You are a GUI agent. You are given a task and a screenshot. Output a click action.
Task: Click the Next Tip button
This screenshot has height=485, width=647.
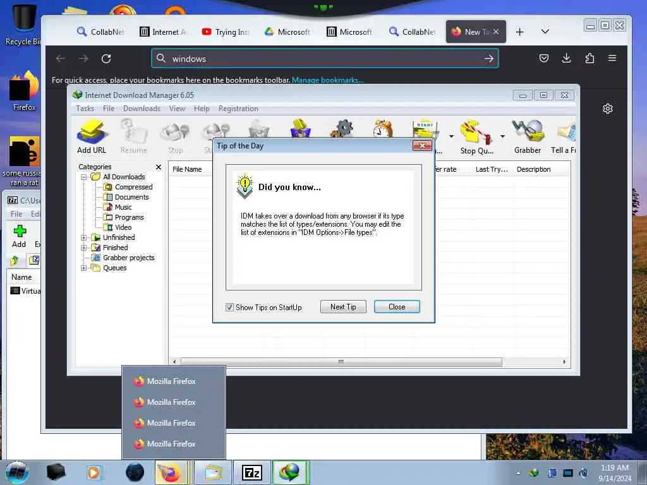pos(343,307)
